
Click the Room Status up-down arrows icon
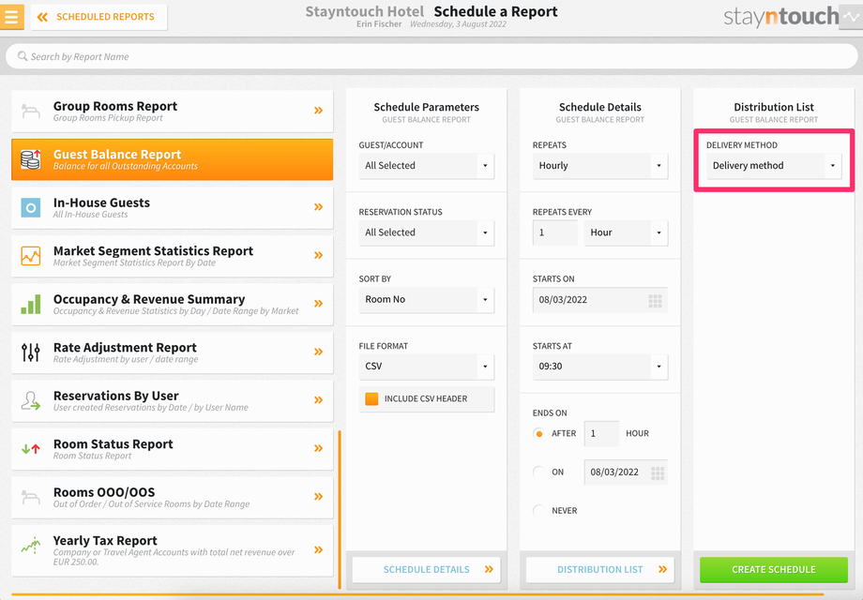[31, 449]
